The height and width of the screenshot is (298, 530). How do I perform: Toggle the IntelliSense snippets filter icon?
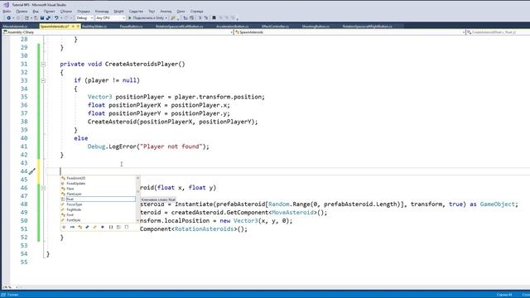[127, 227]
